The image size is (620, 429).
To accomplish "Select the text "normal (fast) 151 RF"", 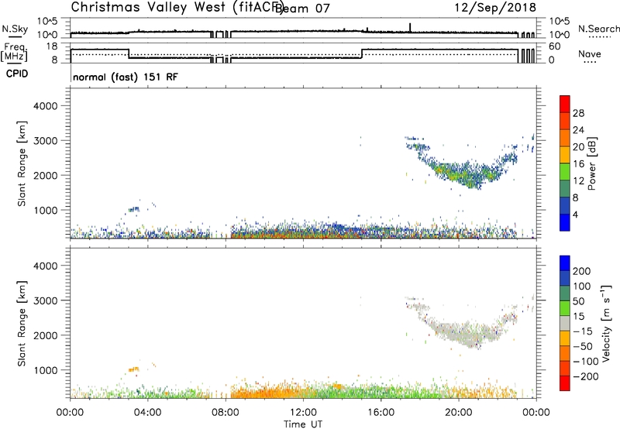I will click(126, 77).
